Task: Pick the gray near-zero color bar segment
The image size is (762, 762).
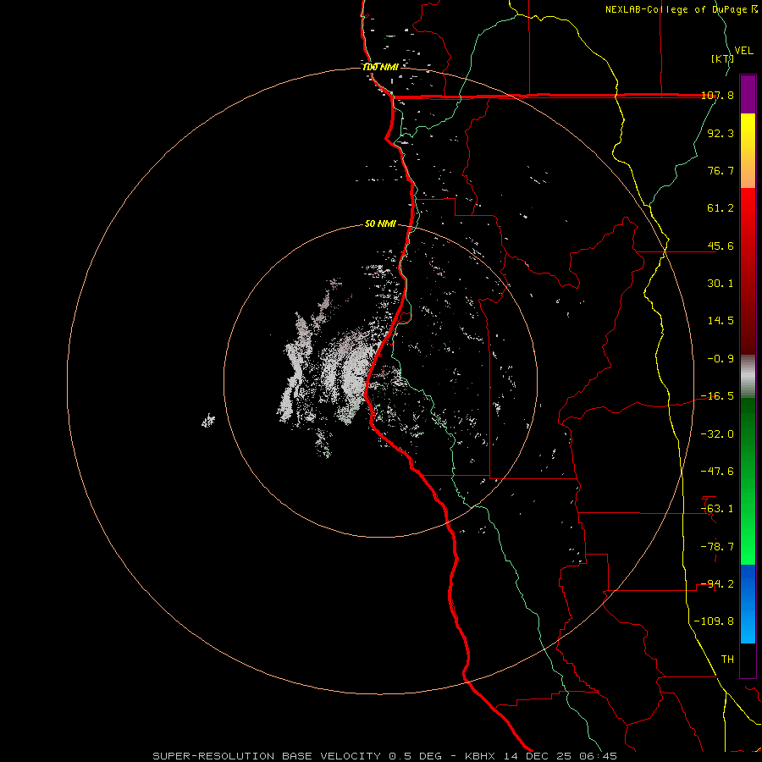Action: (x=748, y=377)
